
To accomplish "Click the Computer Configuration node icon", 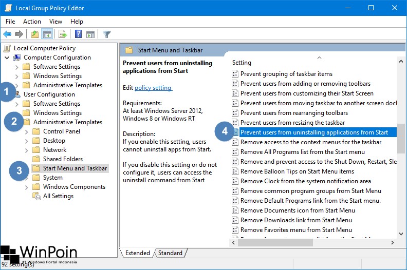I will point(17,57).
